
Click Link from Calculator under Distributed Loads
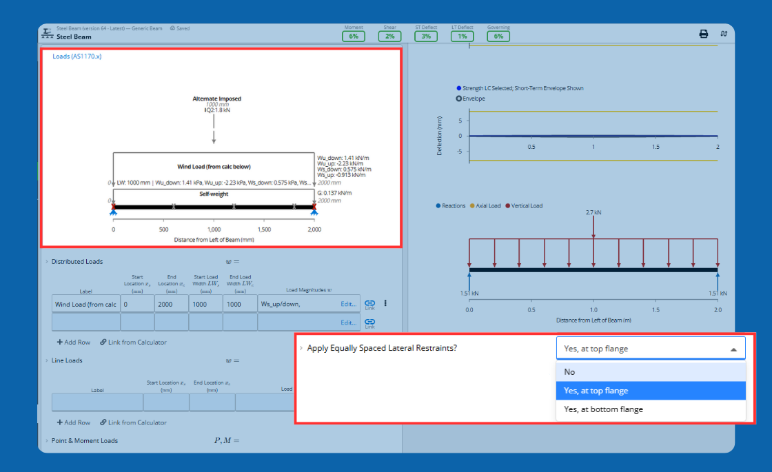pos(133,342)
